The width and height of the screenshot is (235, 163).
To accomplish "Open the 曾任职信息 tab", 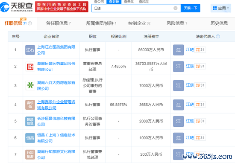I will (58, 23).
